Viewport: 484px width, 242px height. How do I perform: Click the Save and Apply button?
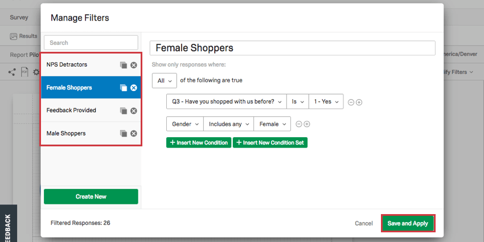[408, 223]
